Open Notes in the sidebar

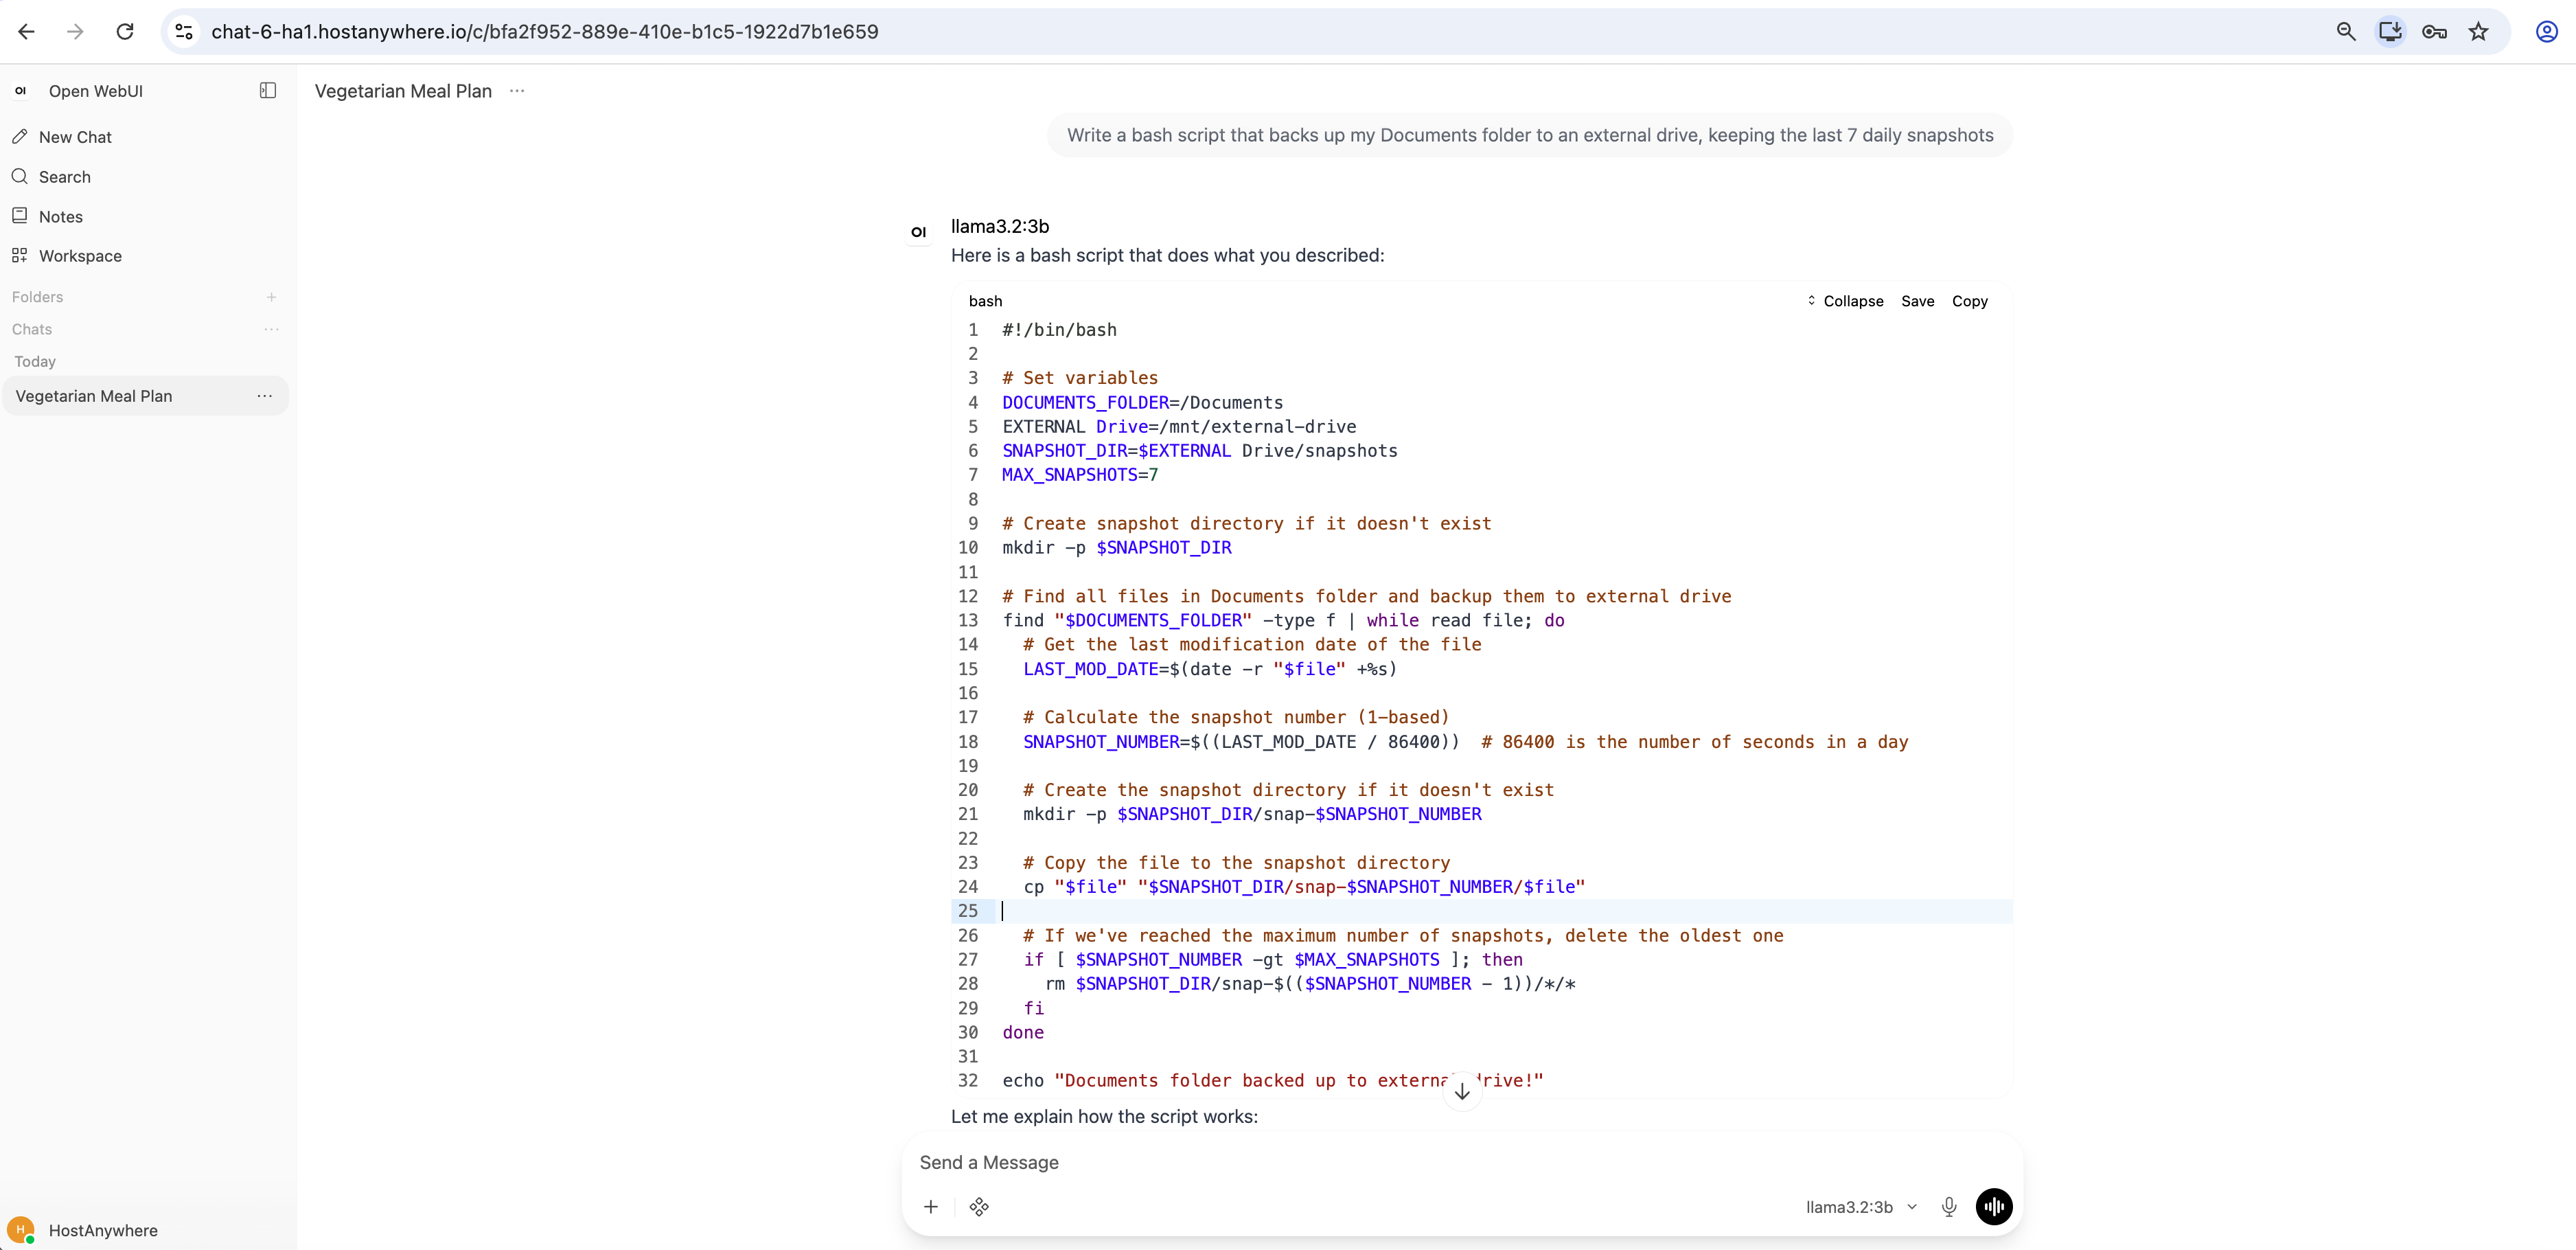coord(61,216)
